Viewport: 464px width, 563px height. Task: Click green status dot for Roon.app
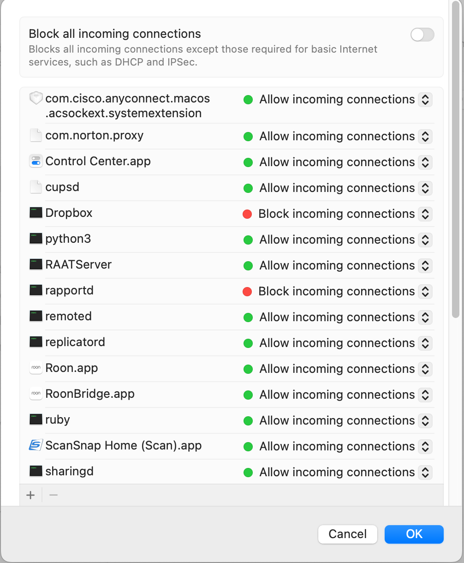(248, 369)
